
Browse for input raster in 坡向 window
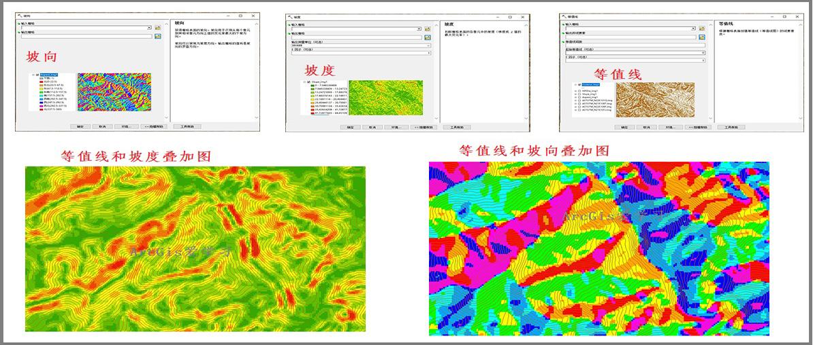157,27
